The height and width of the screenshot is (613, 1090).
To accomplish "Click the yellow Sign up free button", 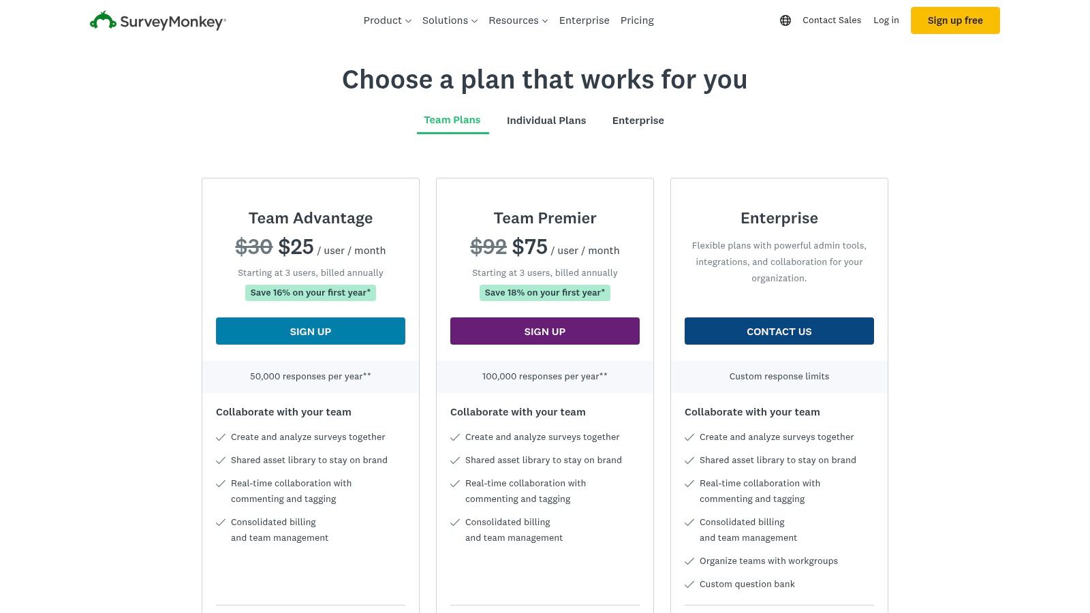I will click(955, 20).
